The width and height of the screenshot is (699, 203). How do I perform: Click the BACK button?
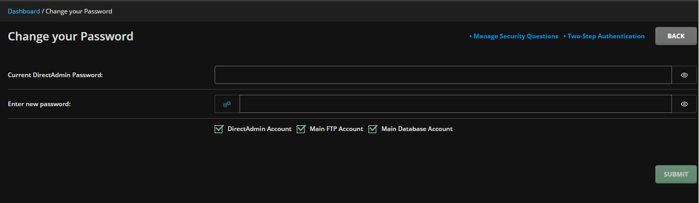point(676,36)
